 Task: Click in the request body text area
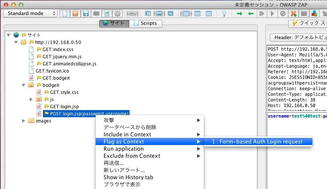point(297,151)
